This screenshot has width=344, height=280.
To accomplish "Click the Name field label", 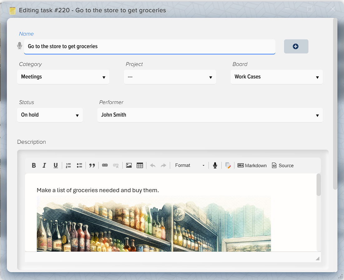I will pyautogui.click(x=26, y=34).
